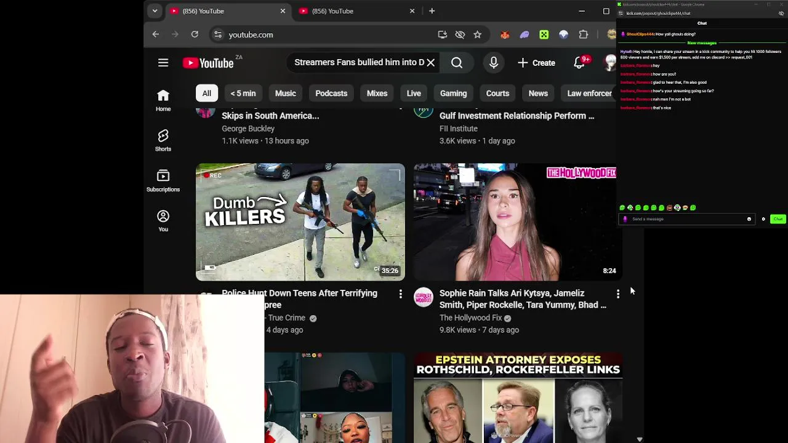Open emoji picker in Kick message box
This screenshot has width=788, height=443.
click(749, 219)
